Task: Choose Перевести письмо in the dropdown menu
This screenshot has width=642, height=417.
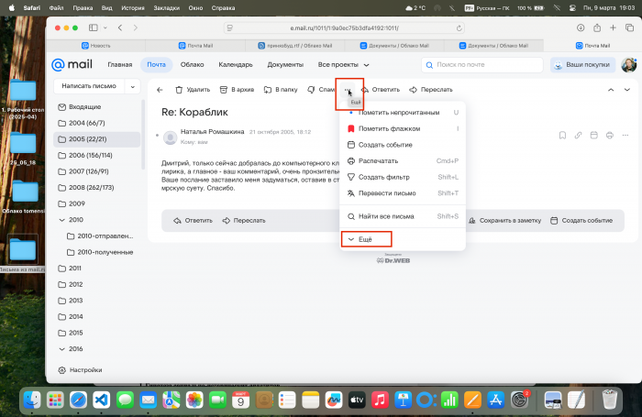Action: click(403, 193)
